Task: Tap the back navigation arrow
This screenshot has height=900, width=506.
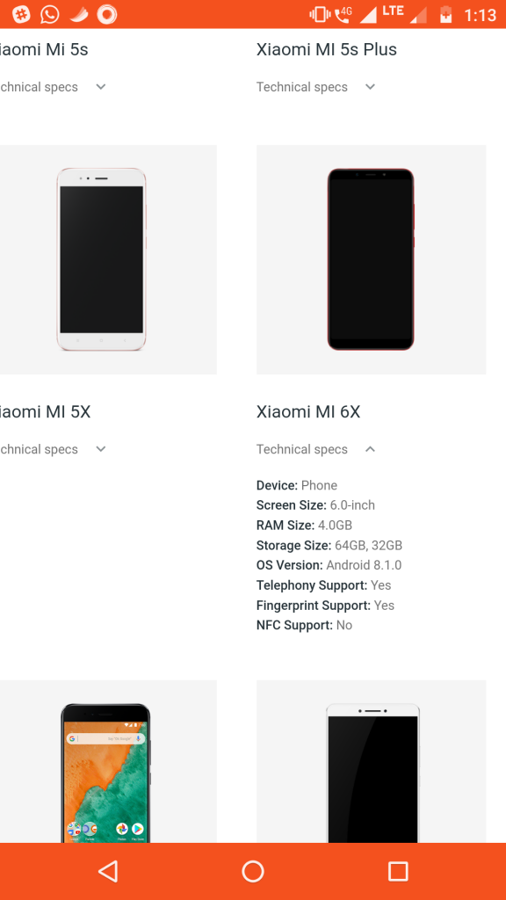Action: point(109,871)
